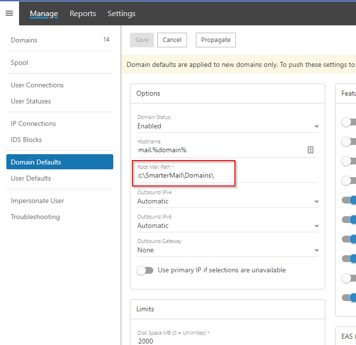The image size is (356, 345).
Task: Toggle Use primary IP if unavailable
Action: 145,270
